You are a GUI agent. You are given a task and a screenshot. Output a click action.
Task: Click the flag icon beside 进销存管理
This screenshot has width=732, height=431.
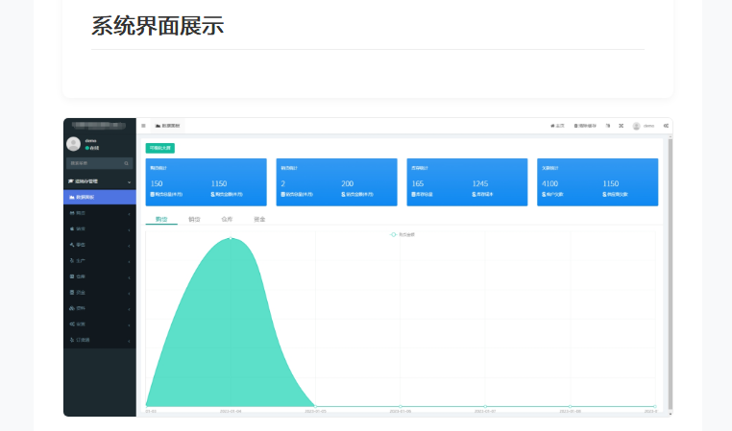71,181
